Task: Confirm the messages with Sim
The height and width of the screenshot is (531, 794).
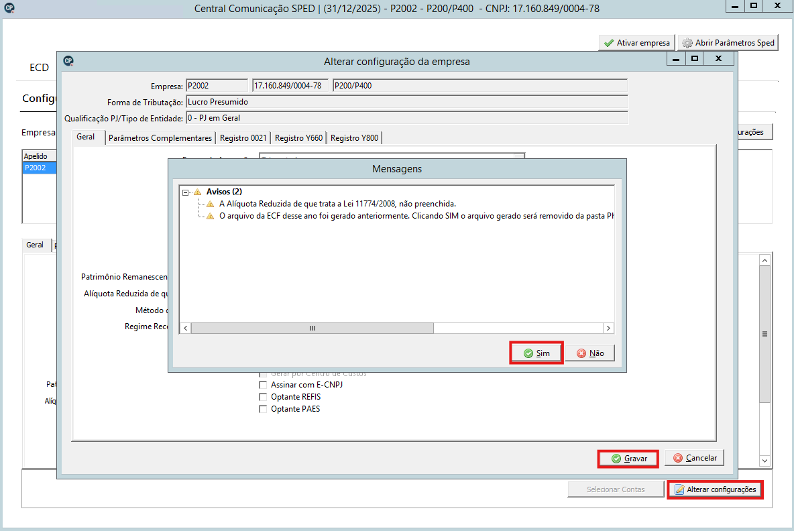Action: tap(536, 353)
